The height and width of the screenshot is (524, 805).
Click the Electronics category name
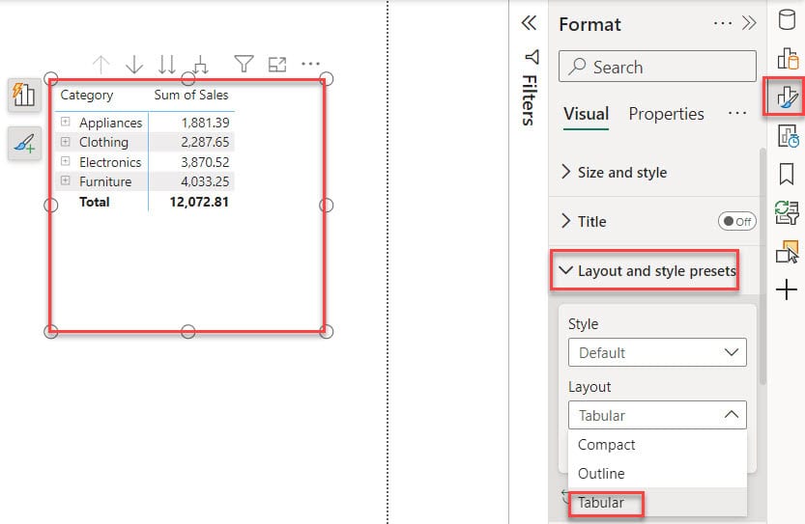pyautogui.click(x=110, y=162)
